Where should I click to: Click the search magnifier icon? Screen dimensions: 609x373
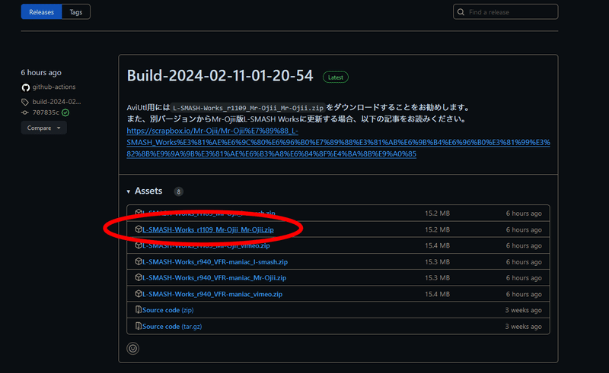tap(461, 12)
